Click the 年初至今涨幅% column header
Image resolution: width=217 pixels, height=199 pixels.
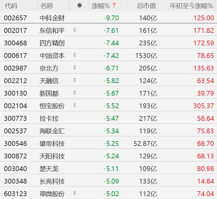[191, 6]
